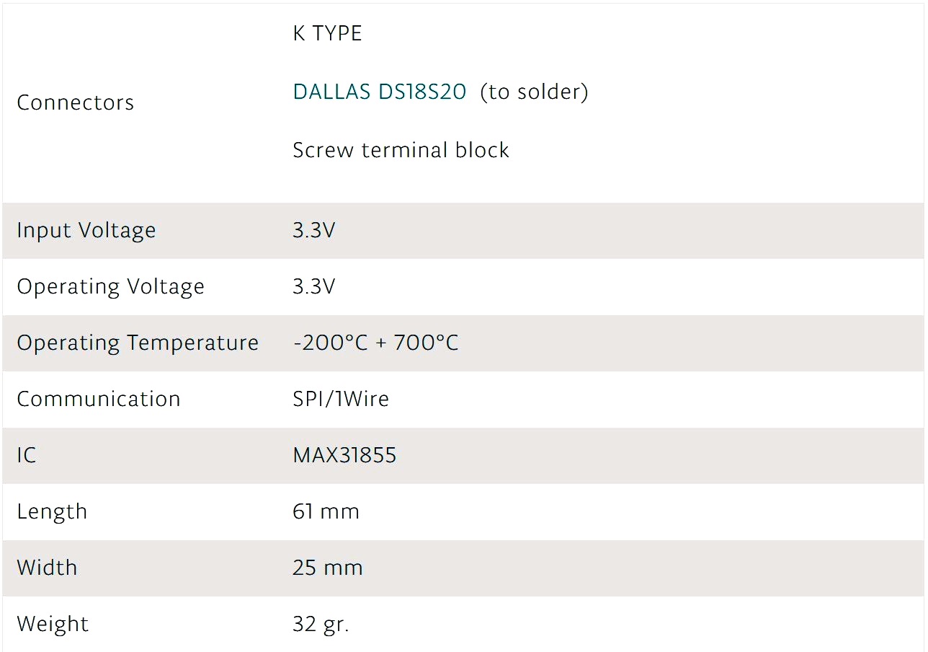Screen dimensions: 928x652
Task: Select the 3.3V value for Operating Voltage
Action: (313, 287)
